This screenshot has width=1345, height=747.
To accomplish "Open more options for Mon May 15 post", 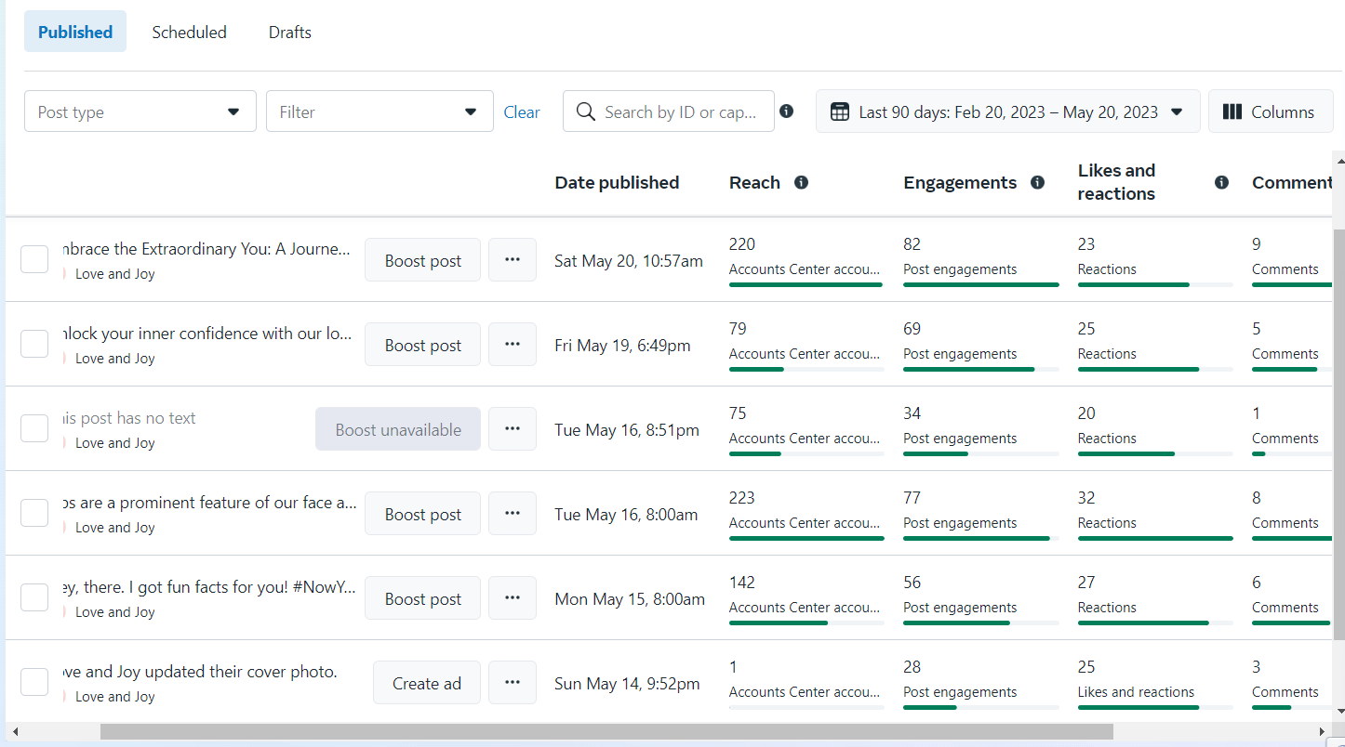I will click(x=512, y=598).
